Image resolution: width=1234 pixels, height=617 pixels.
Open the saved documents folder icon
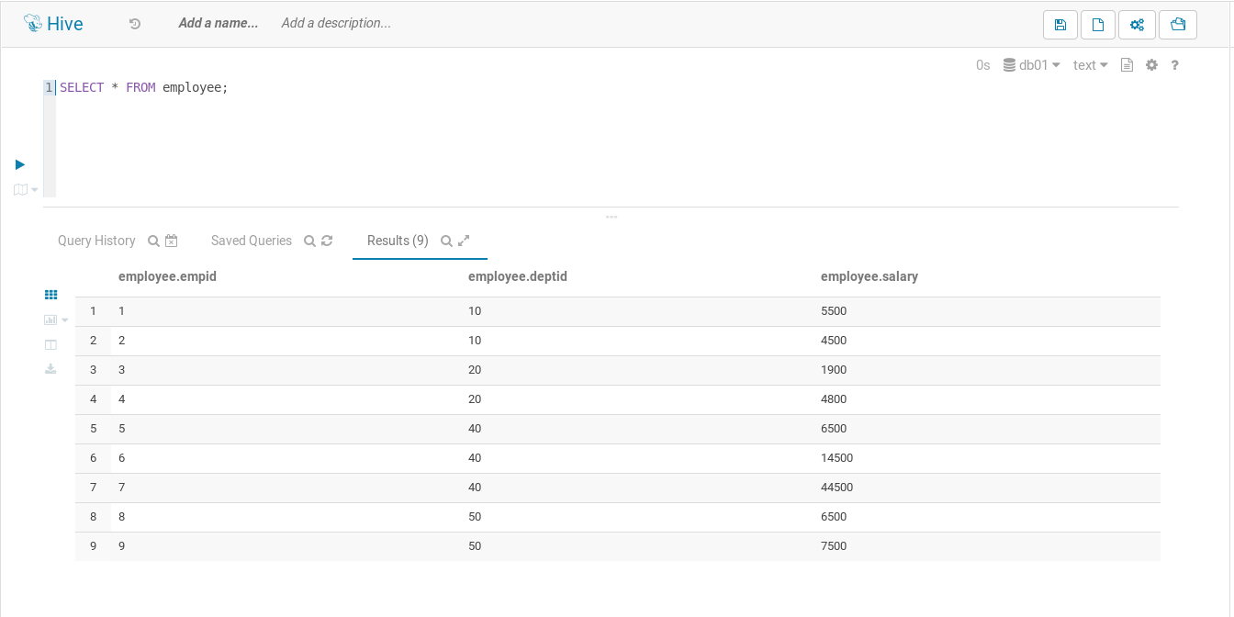(1178, 25)
